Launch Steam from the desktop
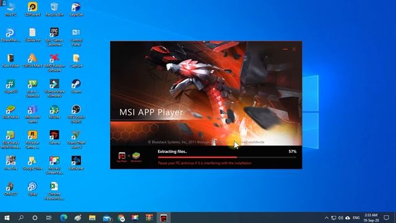The image size is (396, 223). [76, 87]
